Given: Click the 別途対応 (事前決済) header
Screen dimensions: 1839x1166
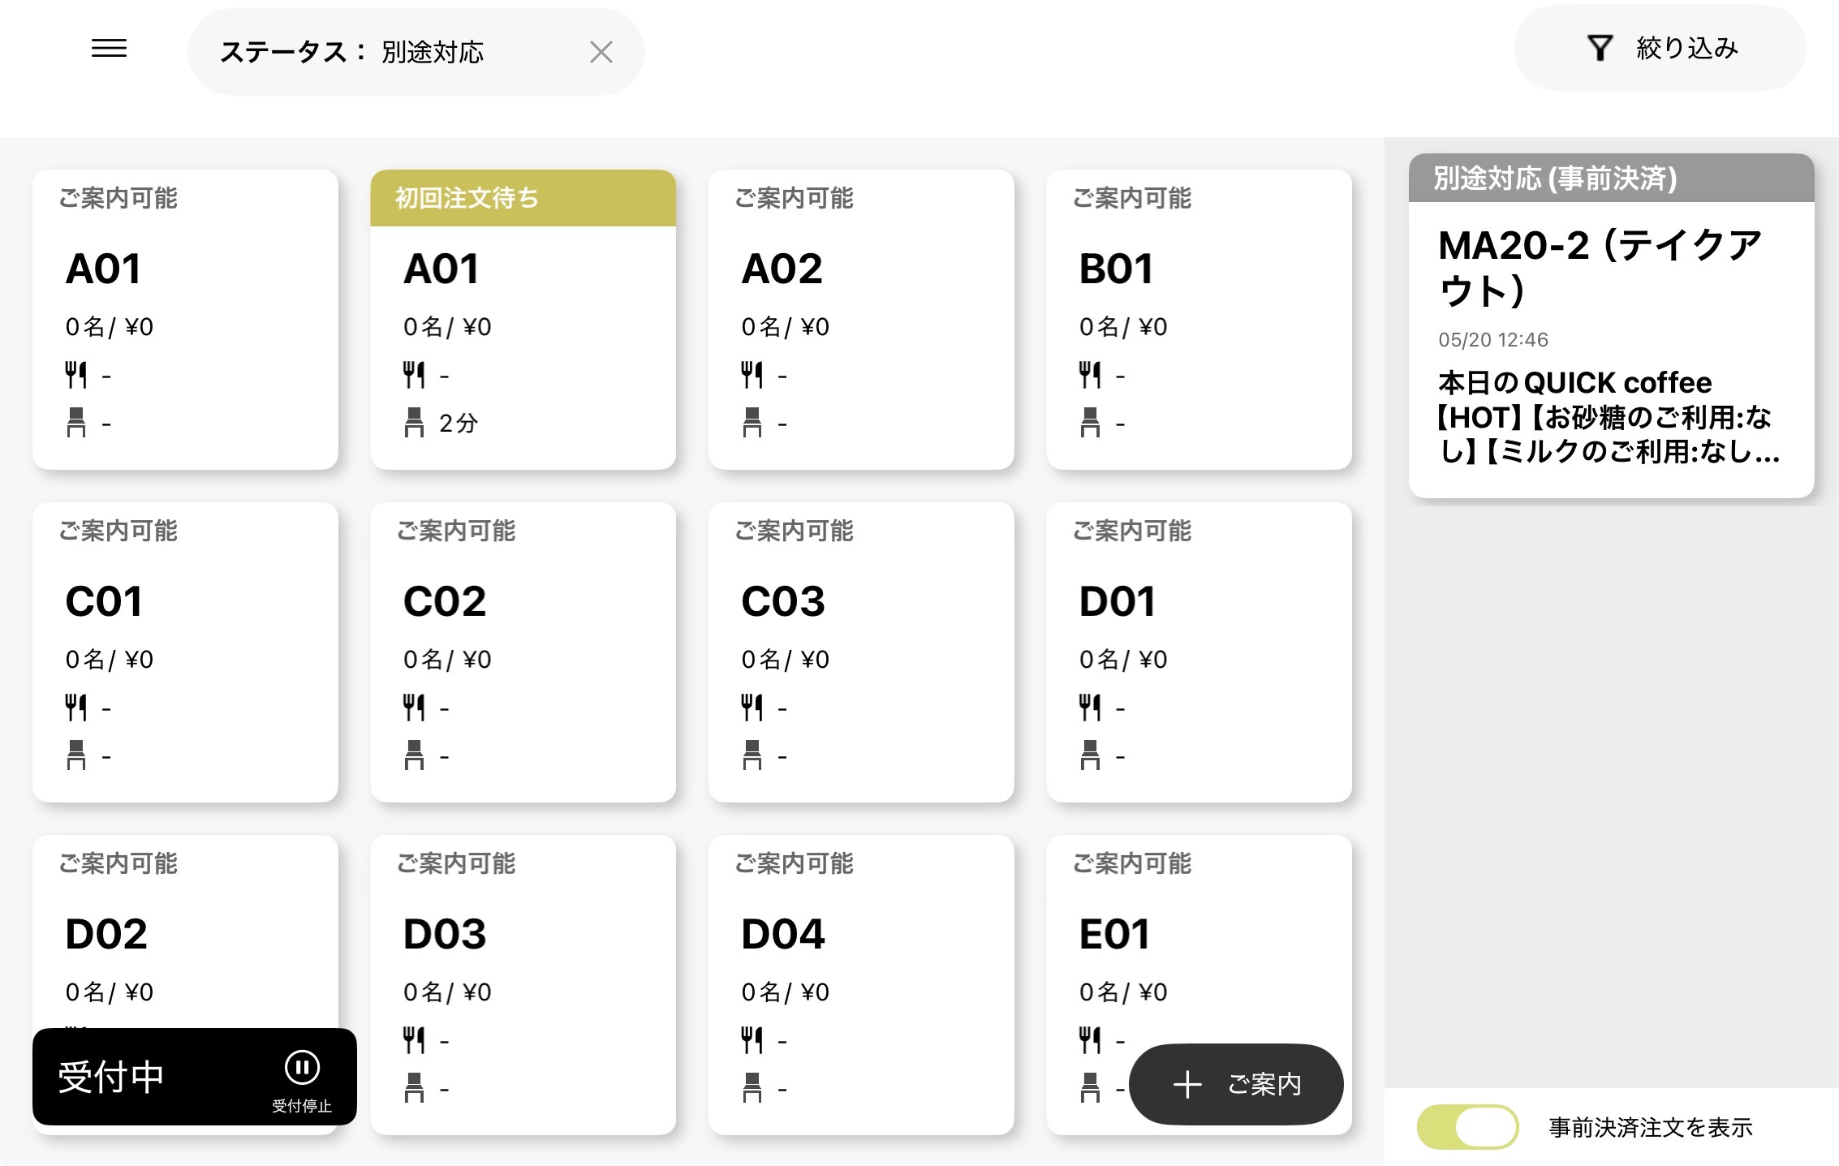Looking at the screenshot, I should (x=1611, y=178).
